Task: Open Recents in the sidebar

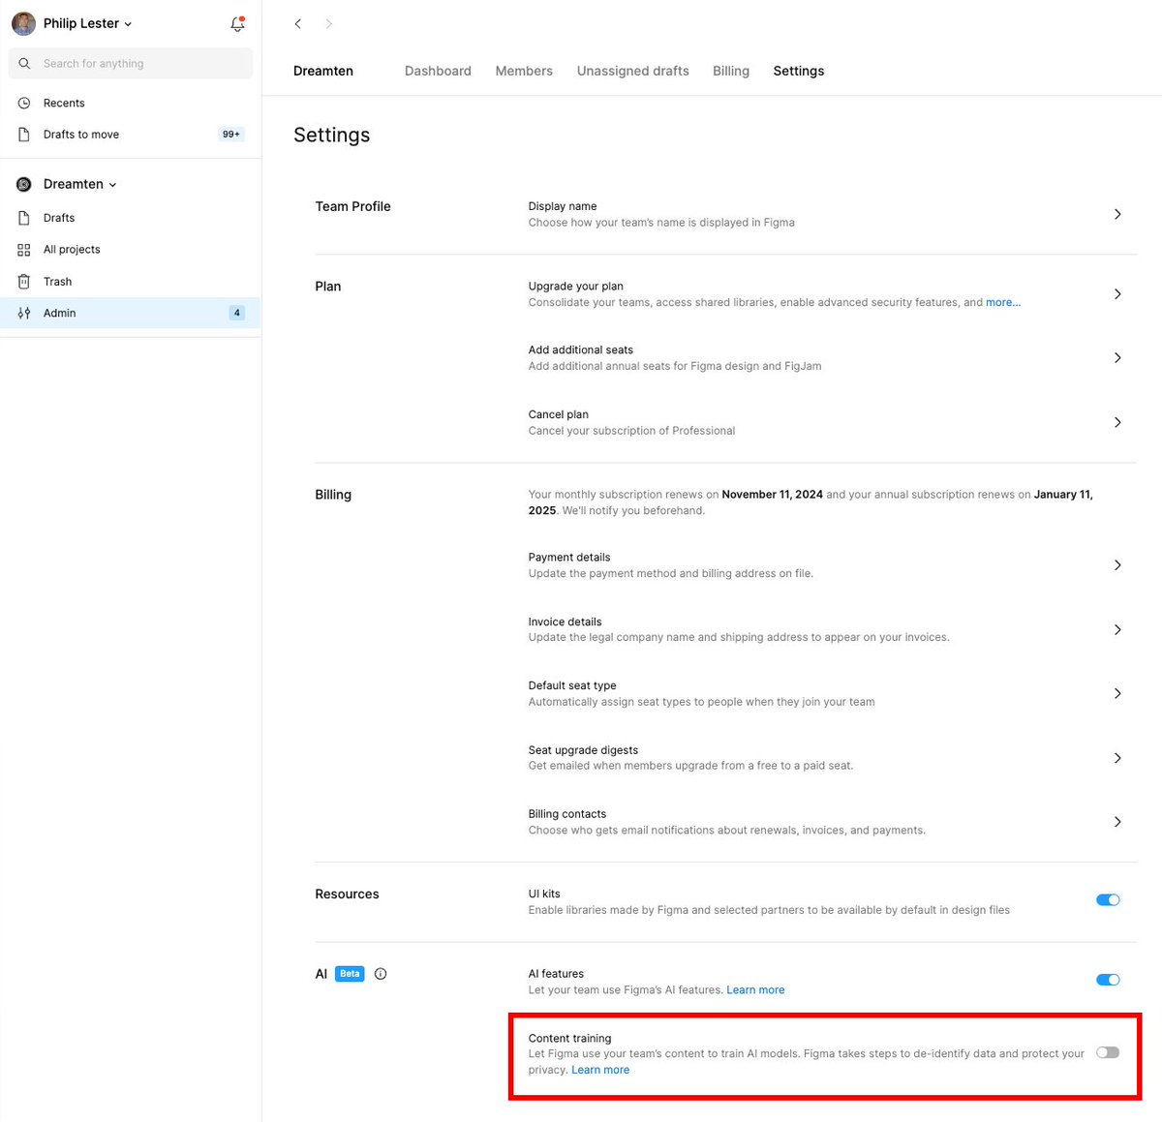Action: [x=131, y=103]
